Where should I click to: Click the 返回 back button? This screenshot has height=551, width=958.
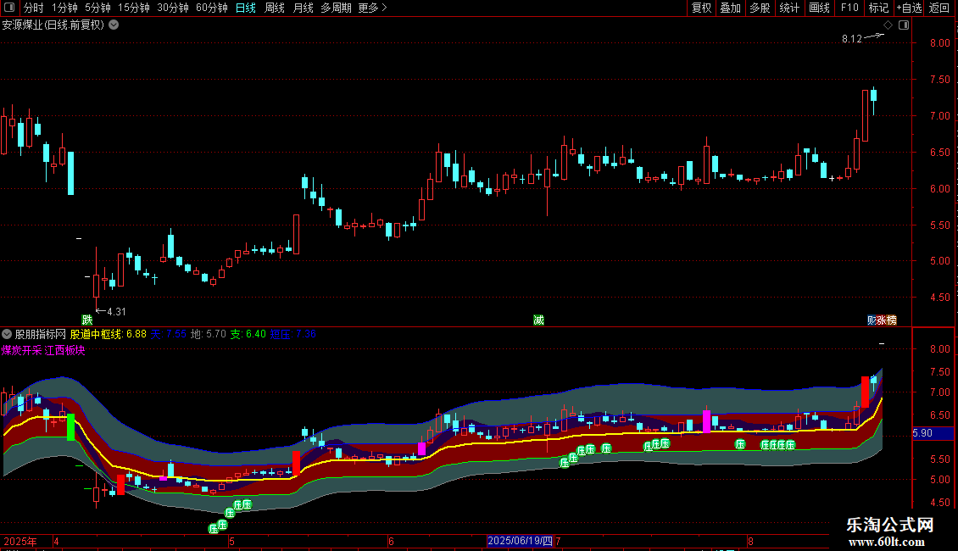coord(939,8)
